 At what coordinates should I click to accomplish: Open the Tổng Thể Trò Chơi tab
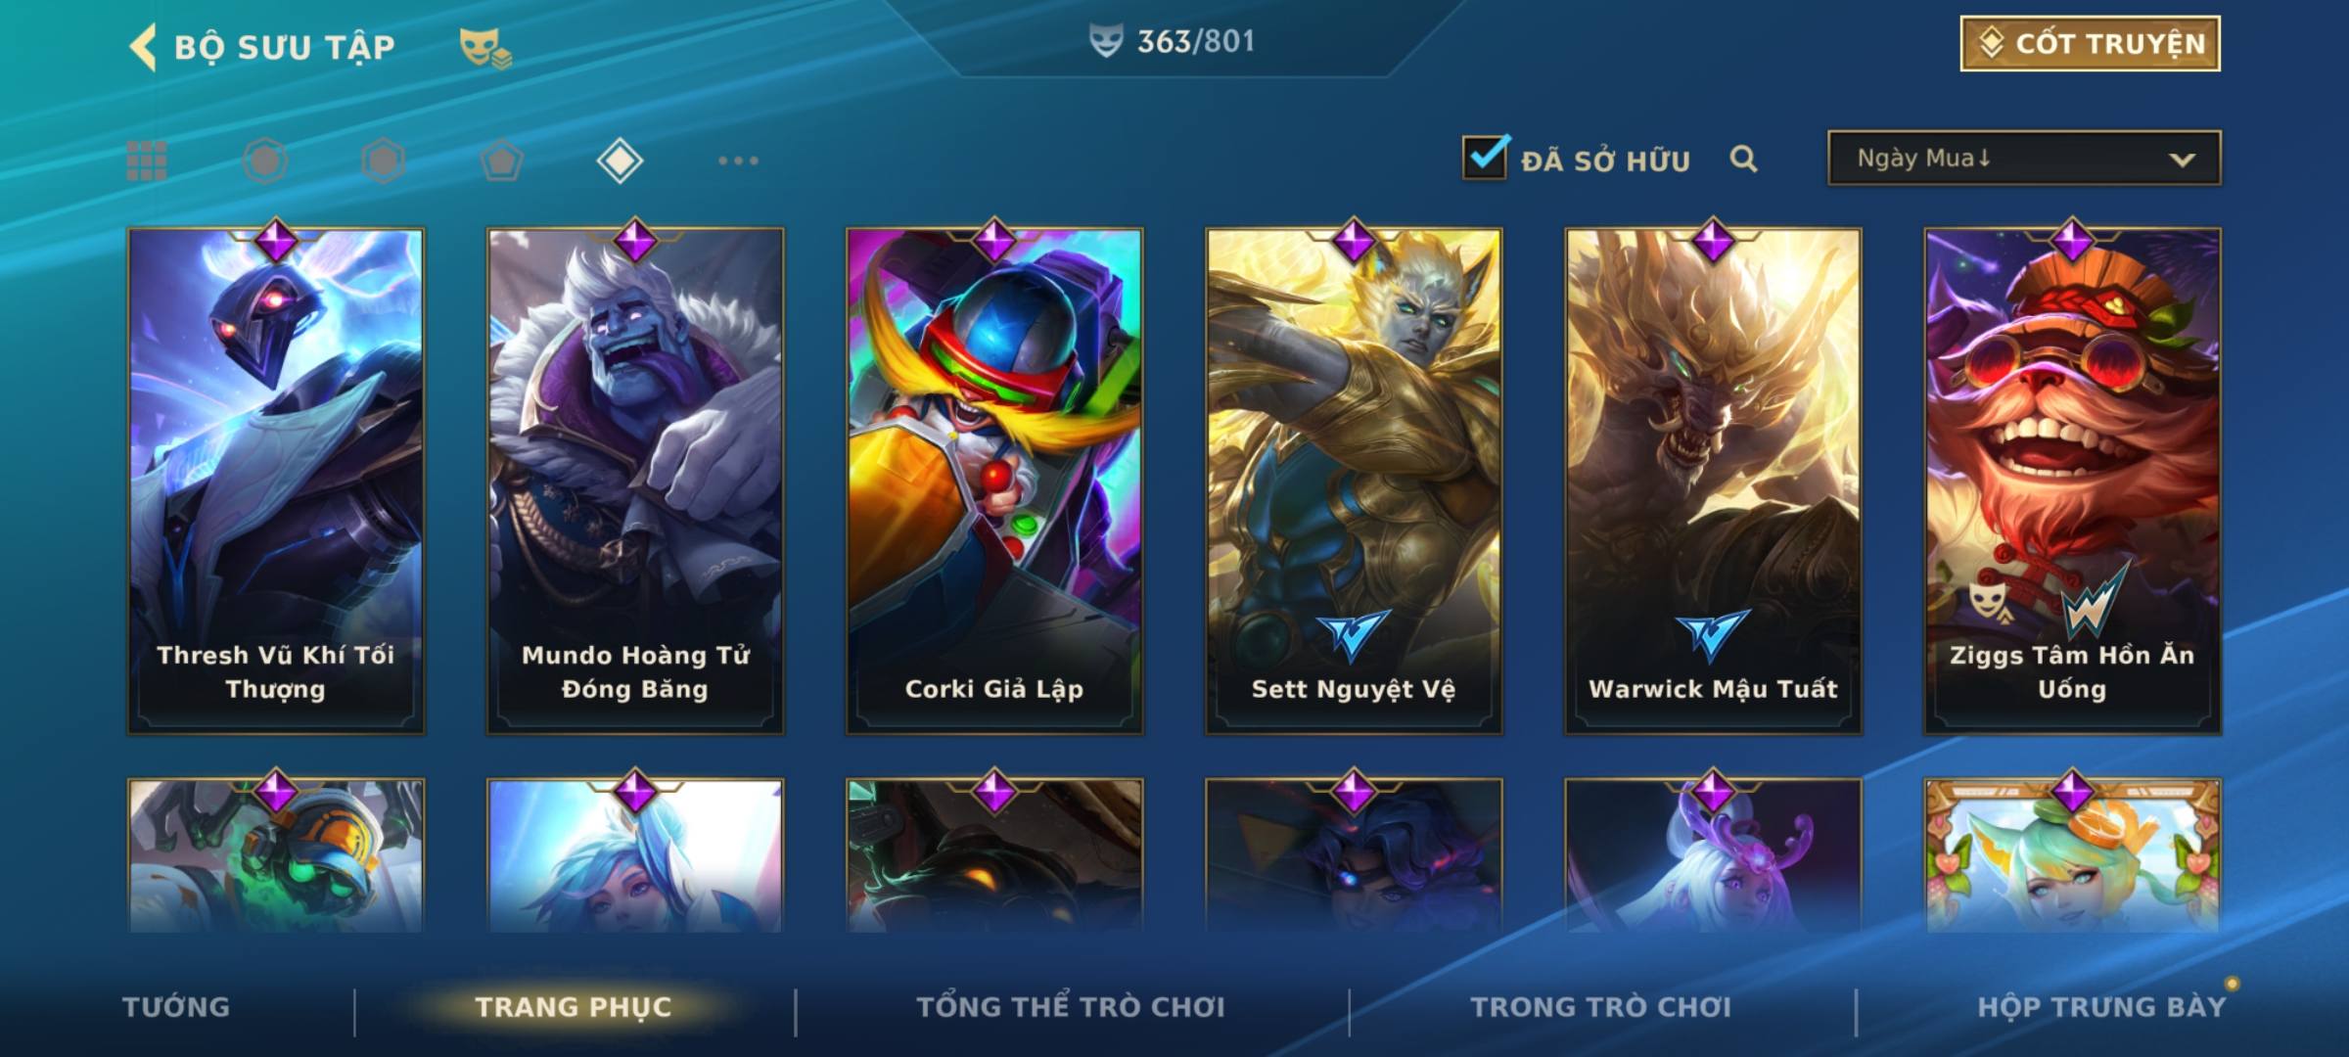click(1070, 1007)
